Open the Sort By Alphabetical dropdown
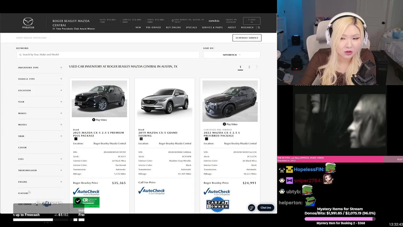The height and width of the screenshot is (227, 403). pyautogui.click(x=231, y=55)
